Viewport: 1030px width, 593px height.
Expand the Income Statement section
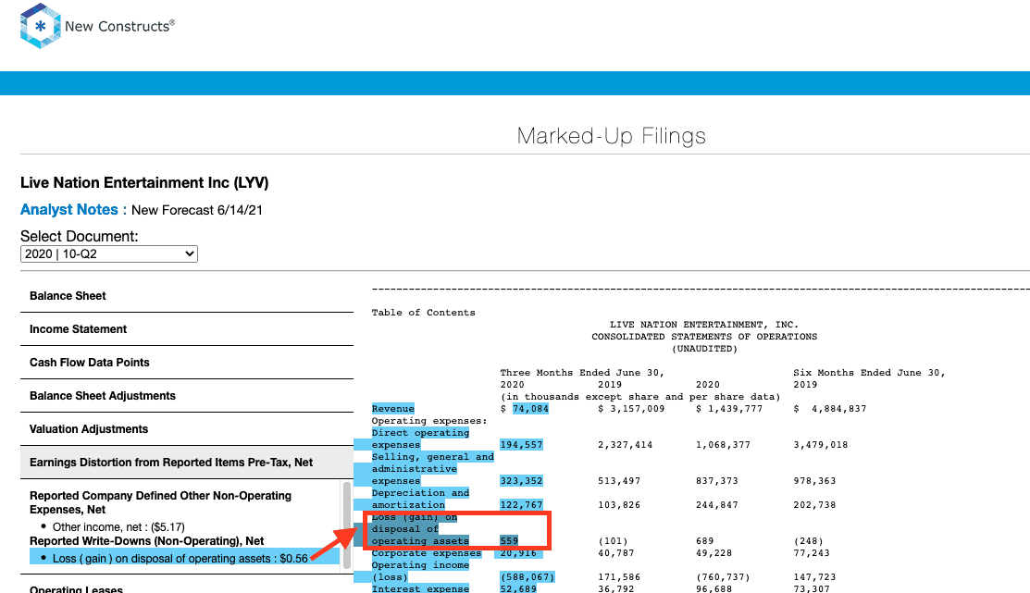(x=187, y=329)
